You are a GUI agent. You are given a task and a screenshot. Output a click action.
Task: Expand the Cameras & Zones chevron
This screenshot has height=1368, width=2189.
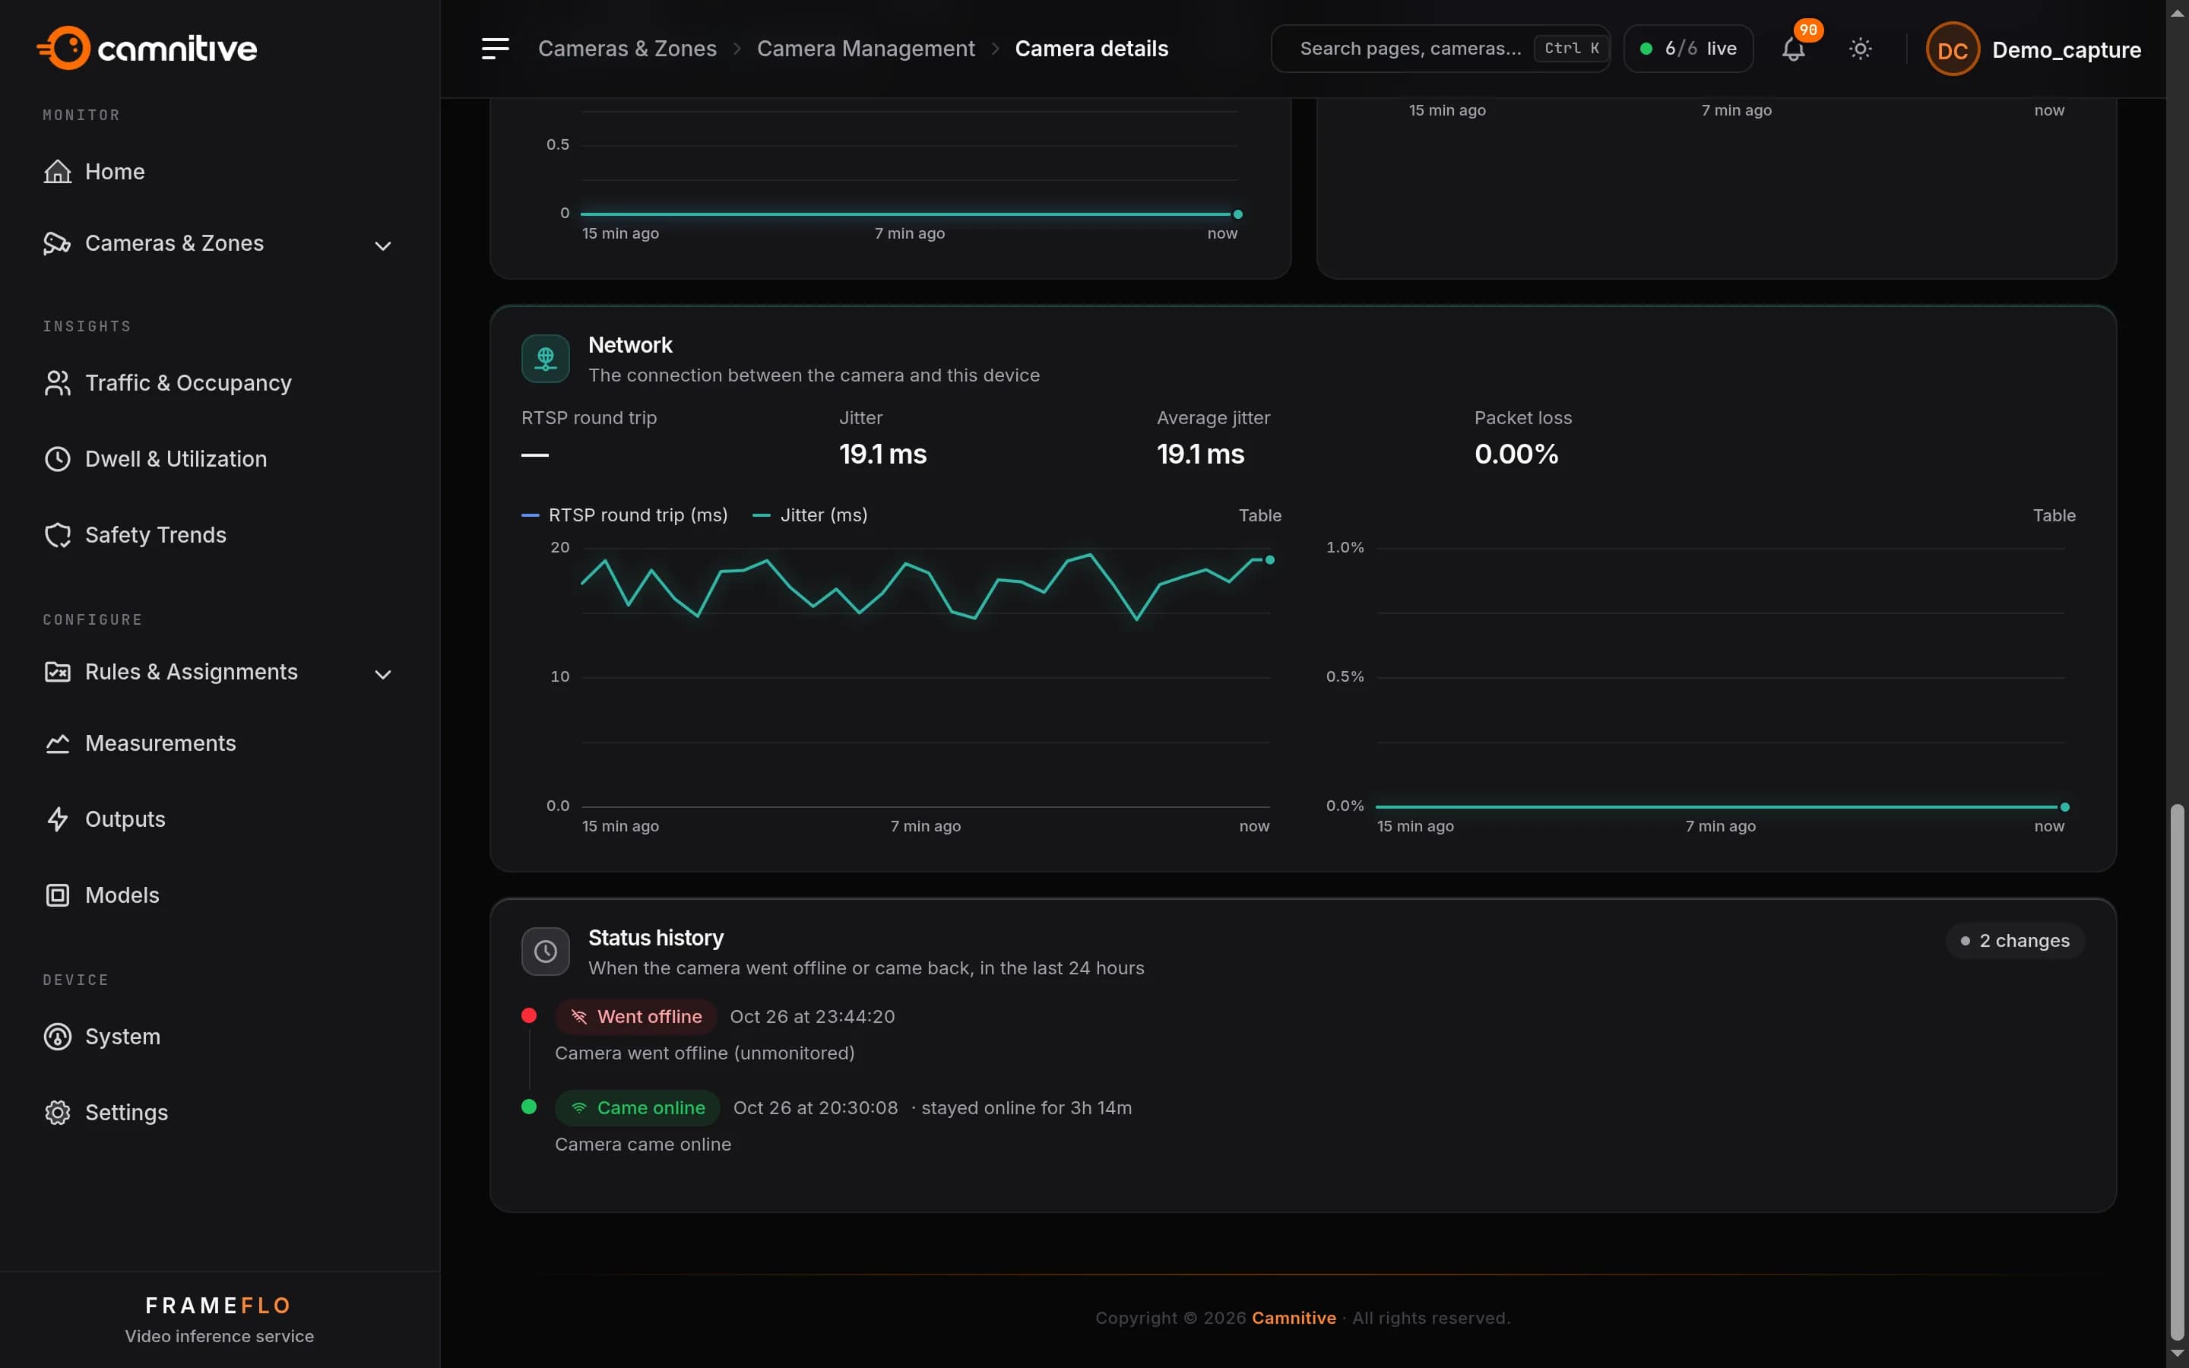[x=384, y=245]
